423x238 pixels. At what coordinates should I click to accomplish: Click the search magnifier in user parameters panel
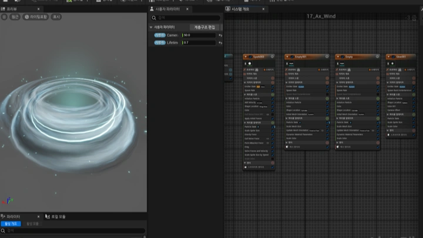(153, 18)
